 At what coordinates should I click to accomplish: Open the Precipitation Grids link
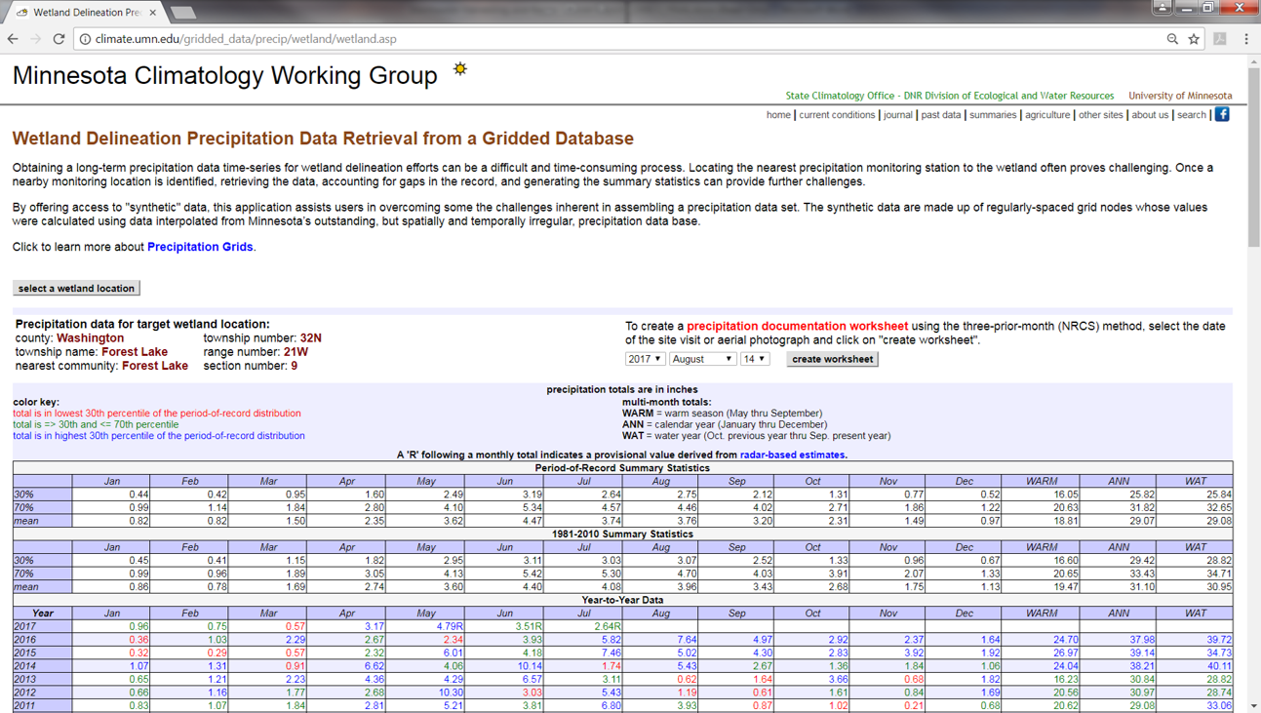(x=199, y=247)
